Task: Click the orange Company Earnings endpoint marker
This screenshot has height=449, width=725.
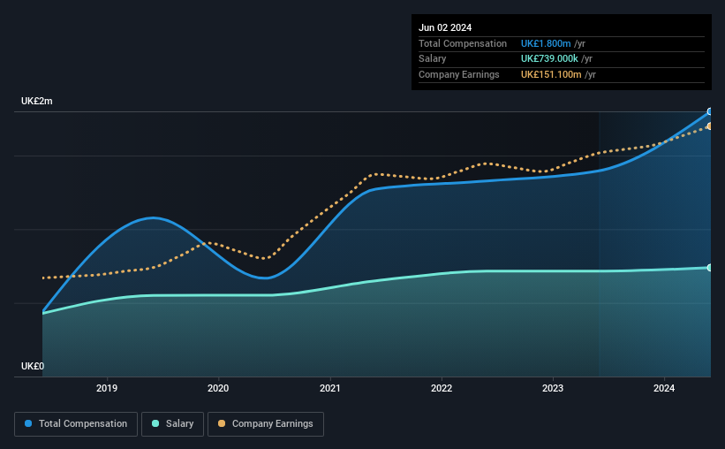Action: coord(710,126)
